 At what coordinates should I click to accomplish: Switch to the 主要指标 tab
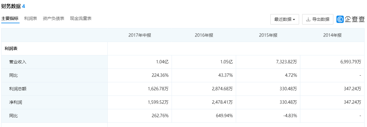tap(10, 19)
